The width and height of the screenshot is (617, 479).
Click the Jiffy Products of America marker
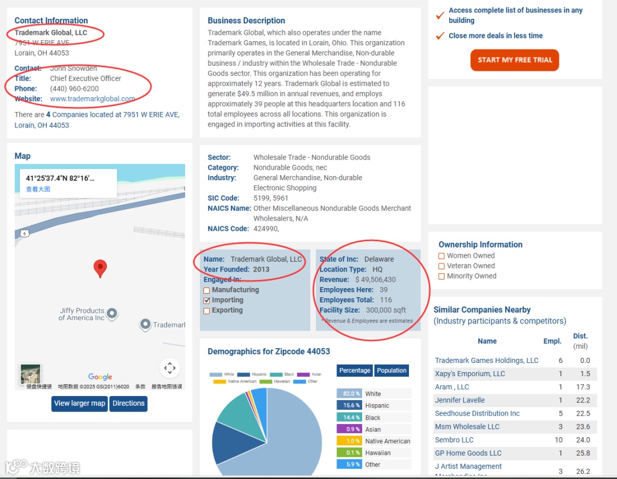pyautogui.click(x=112, y=314)
